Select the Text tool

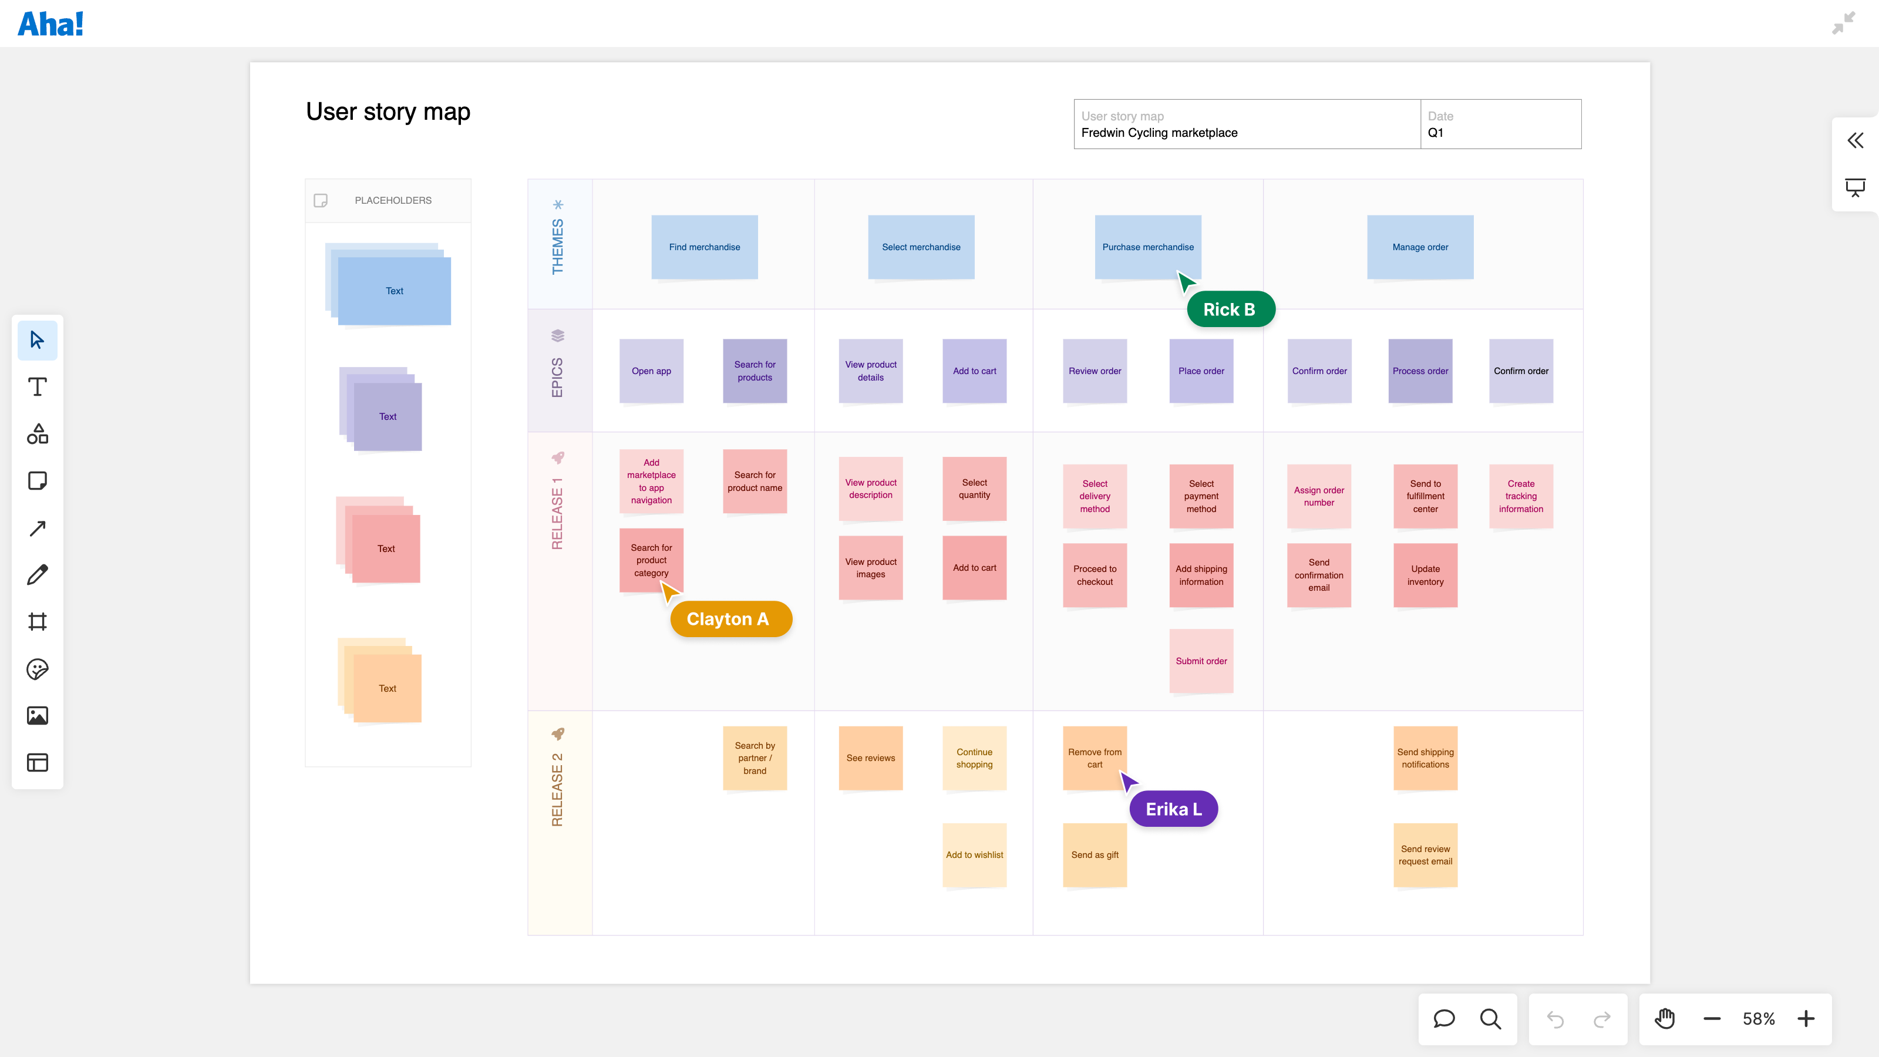(37, 388)
